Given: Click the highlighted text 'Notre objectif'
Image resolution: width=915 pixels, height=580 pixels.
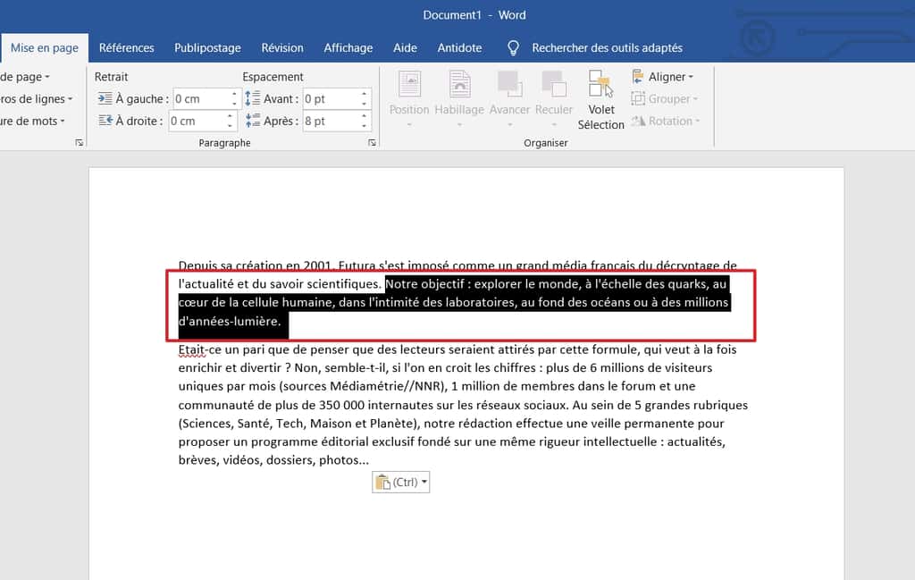Looking at the screenshot, I should click(x=424, y=284).
